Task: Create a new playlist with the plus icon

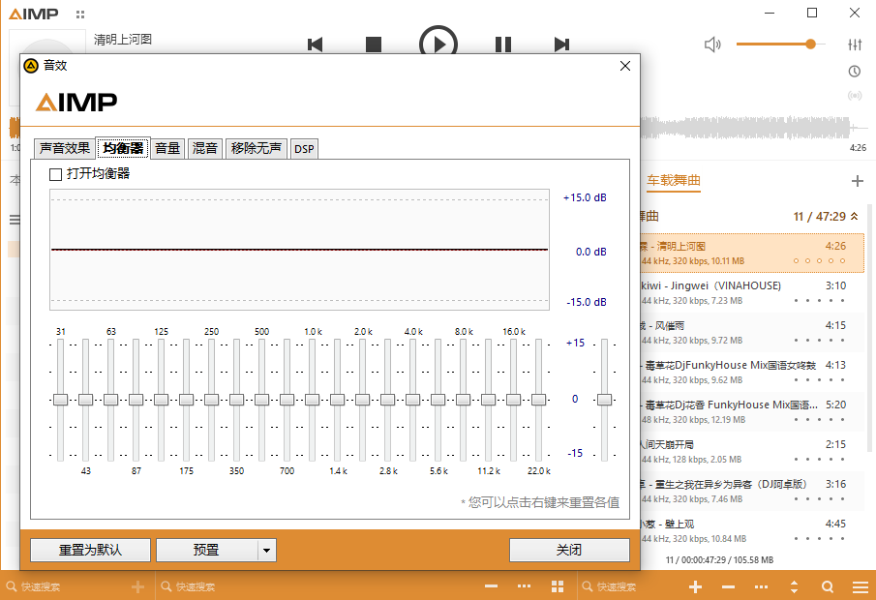Action: pyautogui.click(x=858, y=181)
